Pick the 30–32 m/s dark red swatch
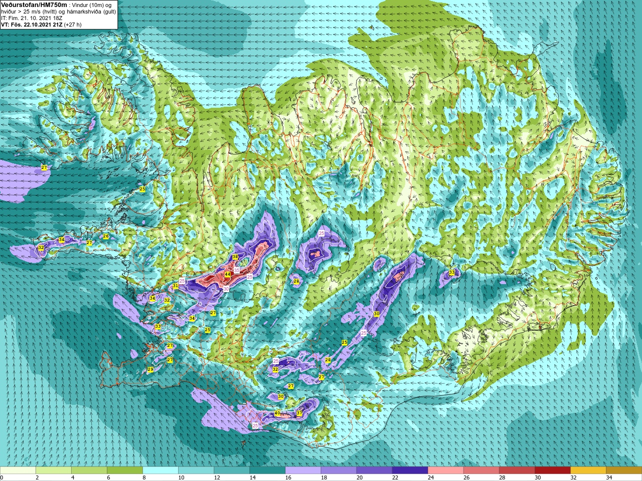The height and width of the screenshot is (481, 642). (x=552, y=470)
